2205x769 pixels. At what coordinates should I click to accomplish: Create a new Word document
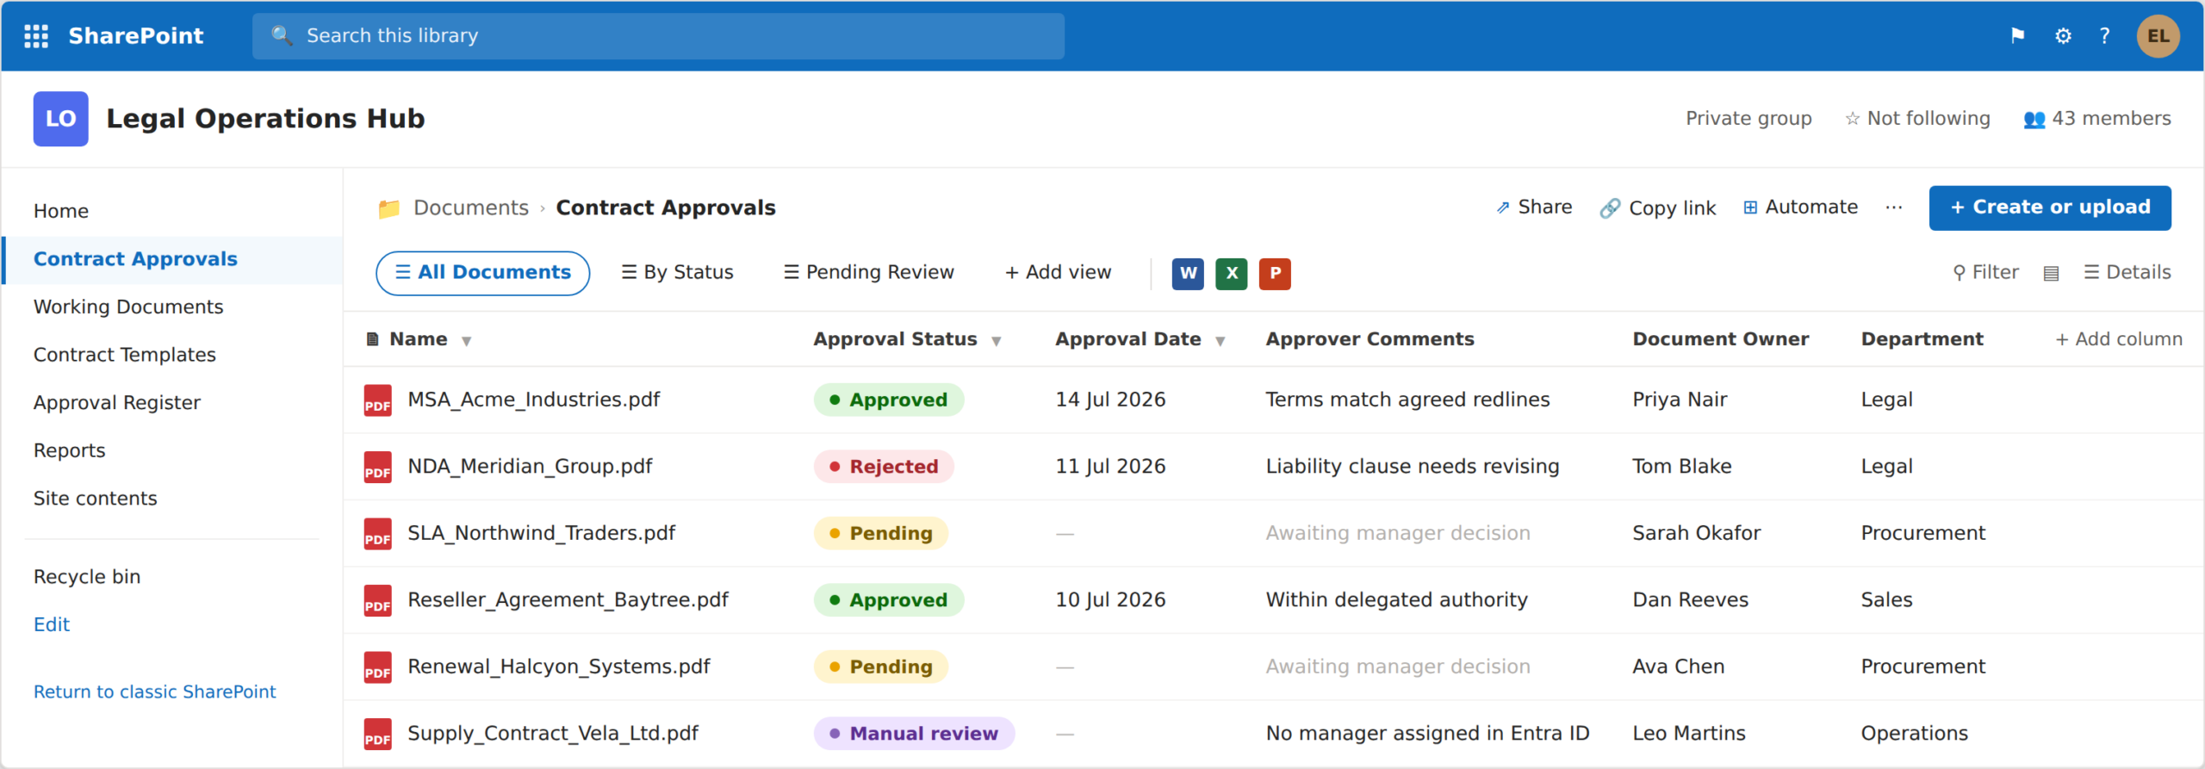pyautogui.click(x=1188, y=274)
